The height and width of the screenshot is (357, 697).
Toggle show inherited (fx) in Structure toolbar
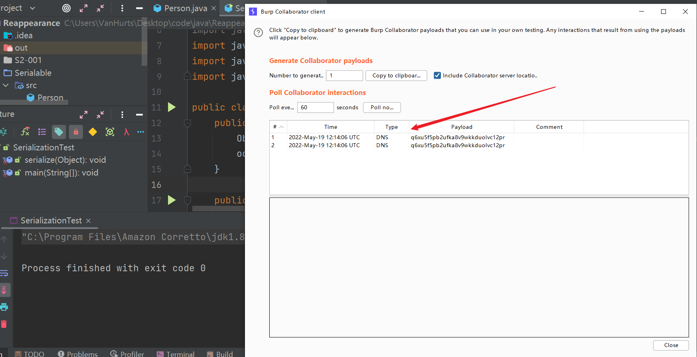(x=25, y=132)
